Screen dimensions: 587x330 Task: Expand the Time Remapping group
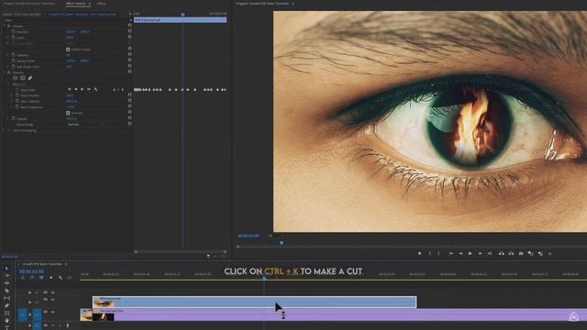point(5,130)
